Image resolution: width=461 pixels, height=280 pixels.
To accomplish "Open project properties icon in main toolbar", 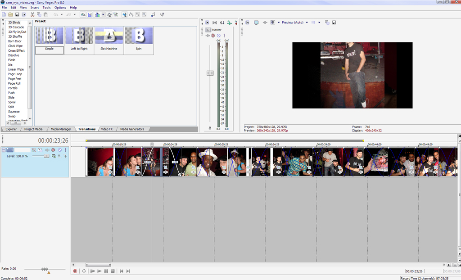I will (x=24, y=14).
